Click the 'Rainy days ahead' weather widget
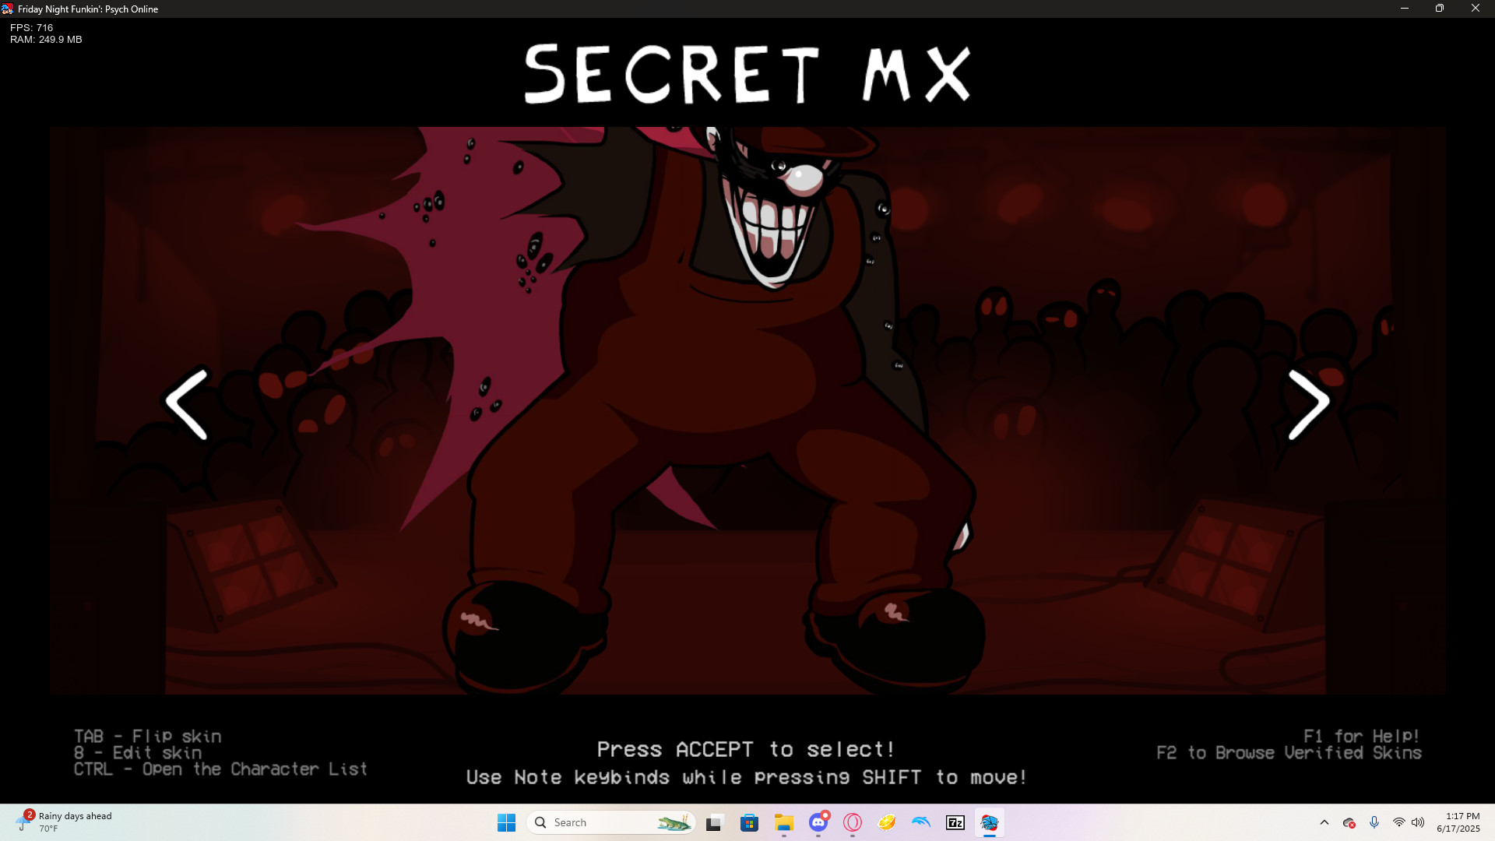The width and height of the screenshot is (1495, 841). tap(62, 822)
